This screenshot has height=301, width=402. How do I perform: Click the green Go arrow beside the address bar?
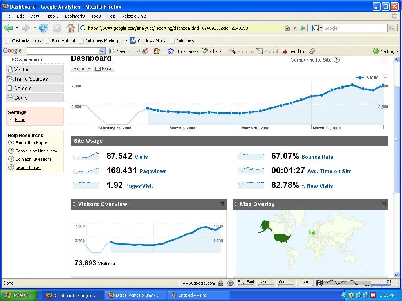(303, 28)
